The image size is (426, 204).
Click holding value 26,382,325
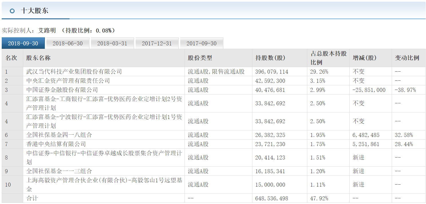point(270,135)
